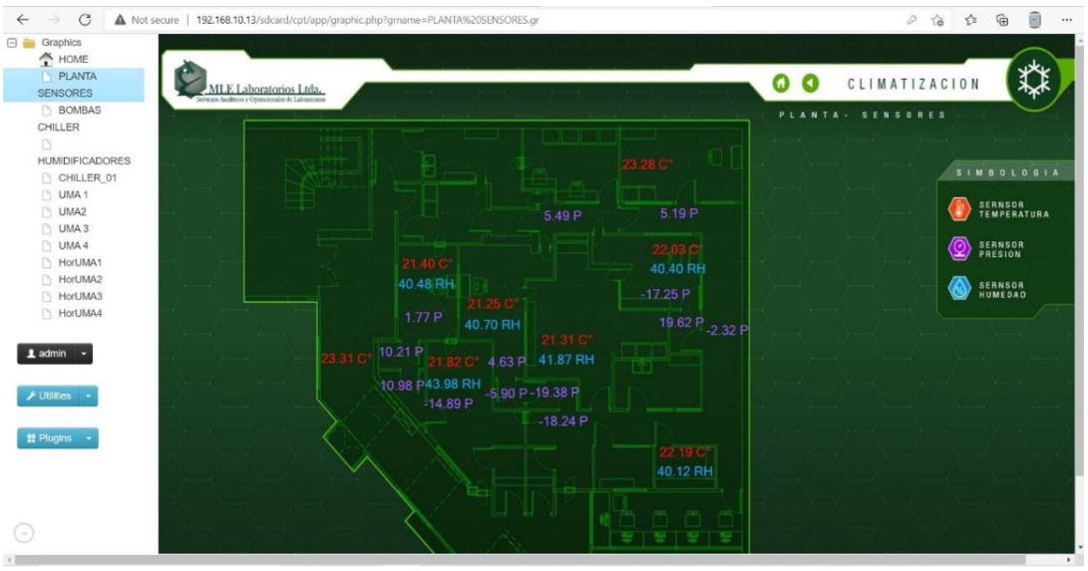The width and height of the screenshot is (1088, 571).
Task: Open HorUMA2 graphic page
Action: tap(81, 279)
